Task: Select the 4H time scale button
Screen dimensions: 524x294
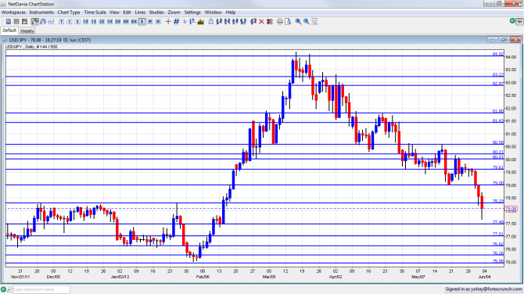Action: click(x=126, y=21)
